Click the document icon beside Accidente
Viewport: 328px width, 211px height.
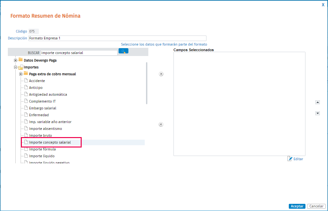click(x=26, y=80)
